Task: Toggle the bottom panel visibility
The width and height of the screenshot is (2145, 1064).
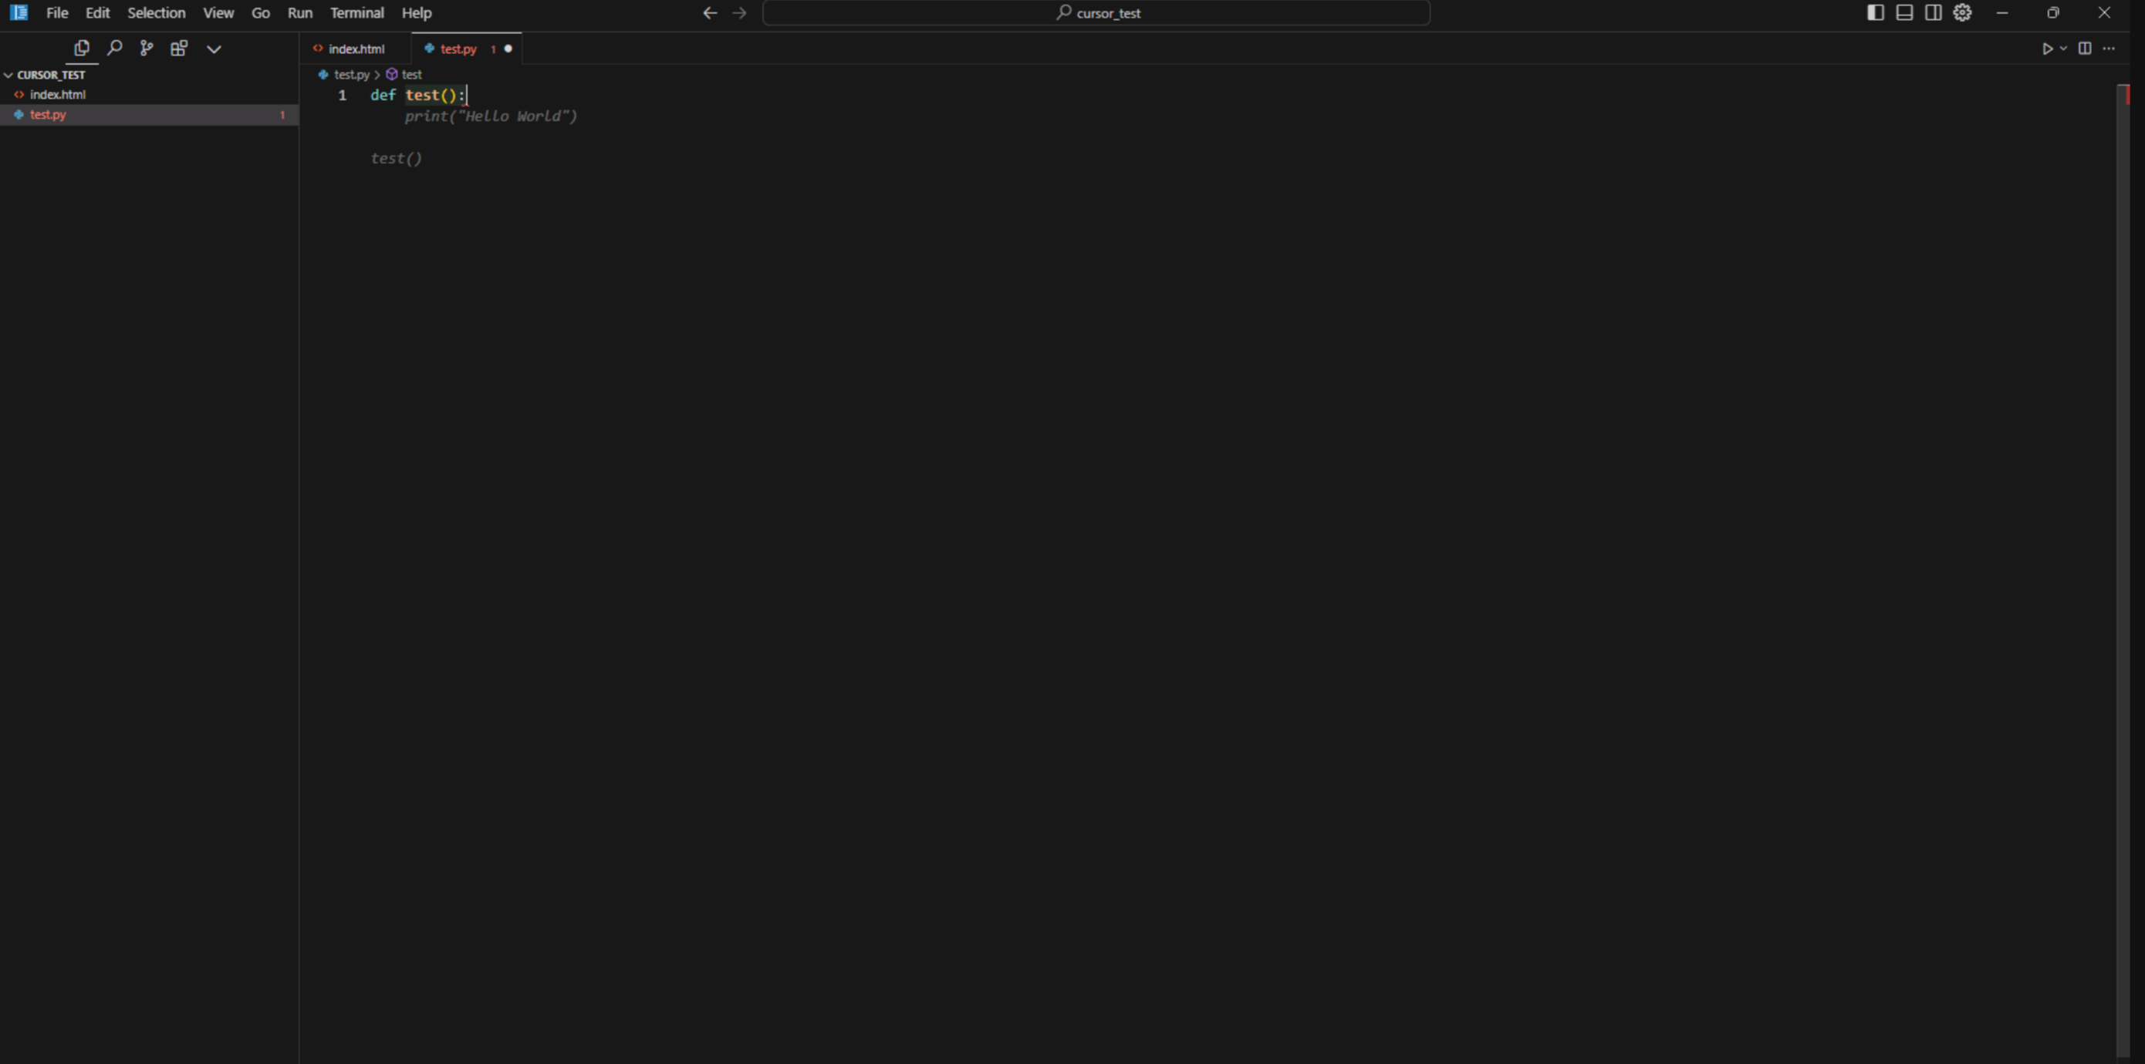Action: tap(1905, 12)
